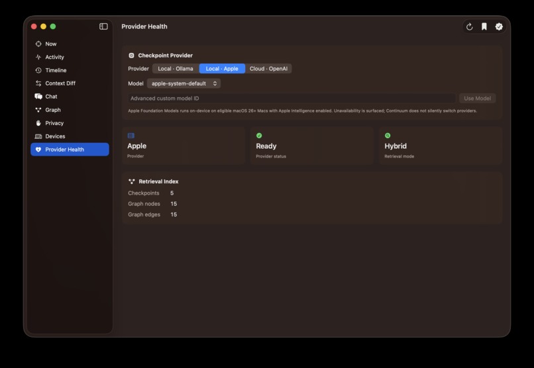Click the Context Diff arrows icon
The width and height of the screenshot is (534, 368).
tap(38, 83)
